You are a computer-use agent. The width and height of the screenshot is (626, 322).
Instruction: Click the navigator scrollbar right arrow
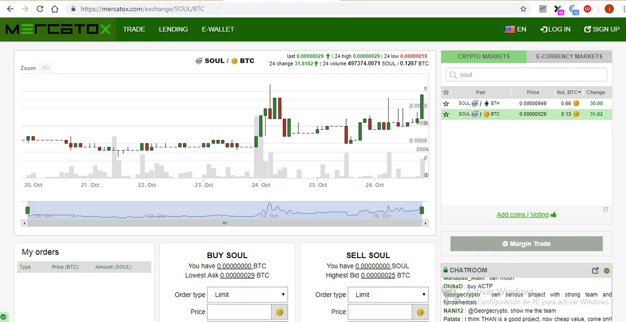(426, 223)
